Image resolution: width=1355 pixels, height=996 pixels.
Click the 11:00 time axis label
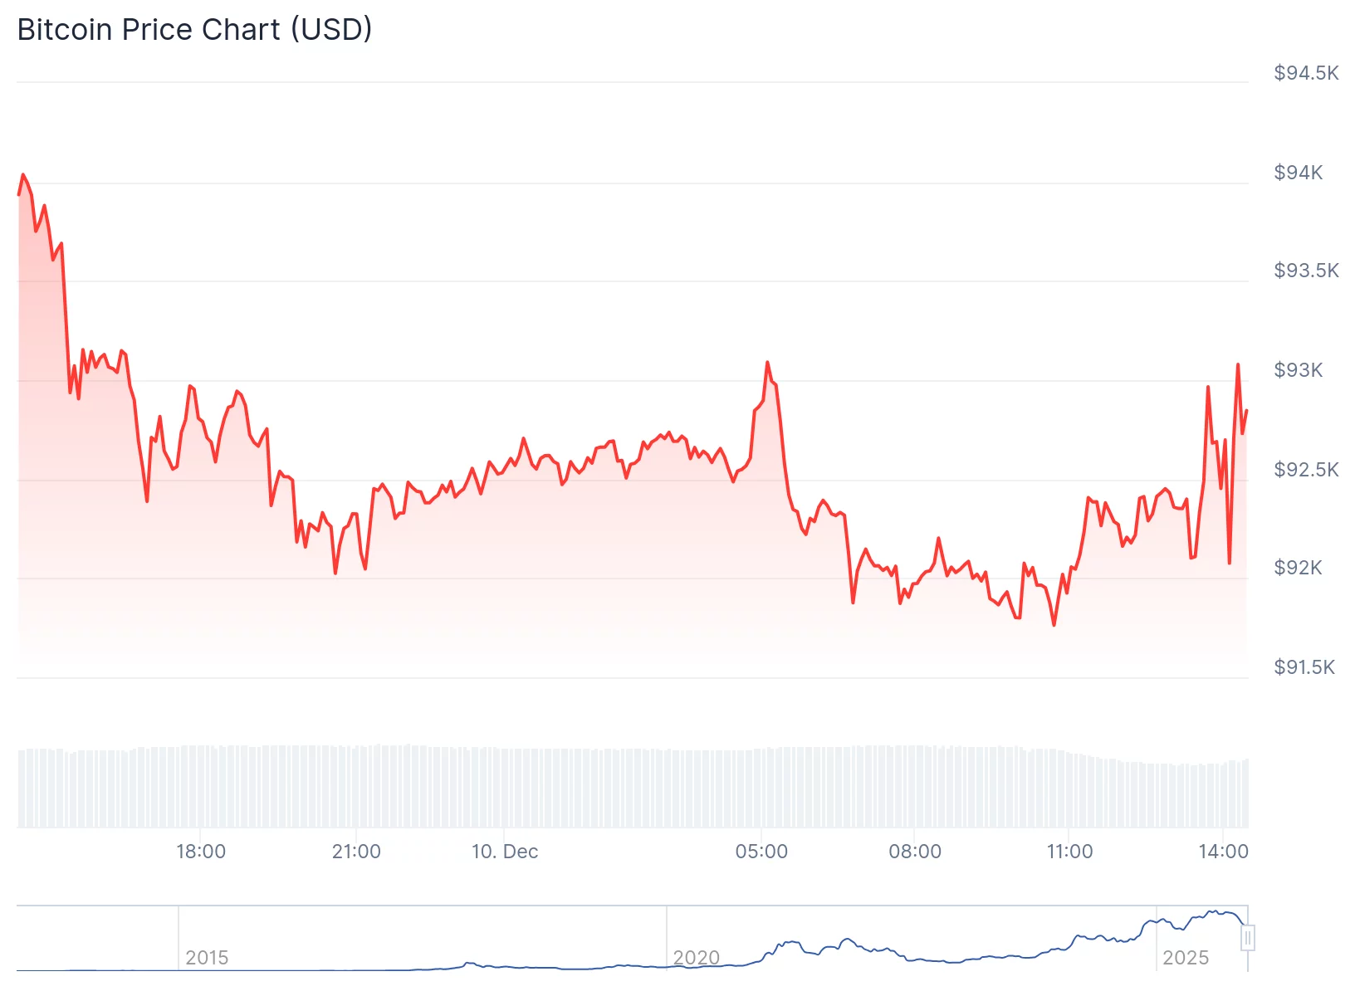pos(1069,852)
